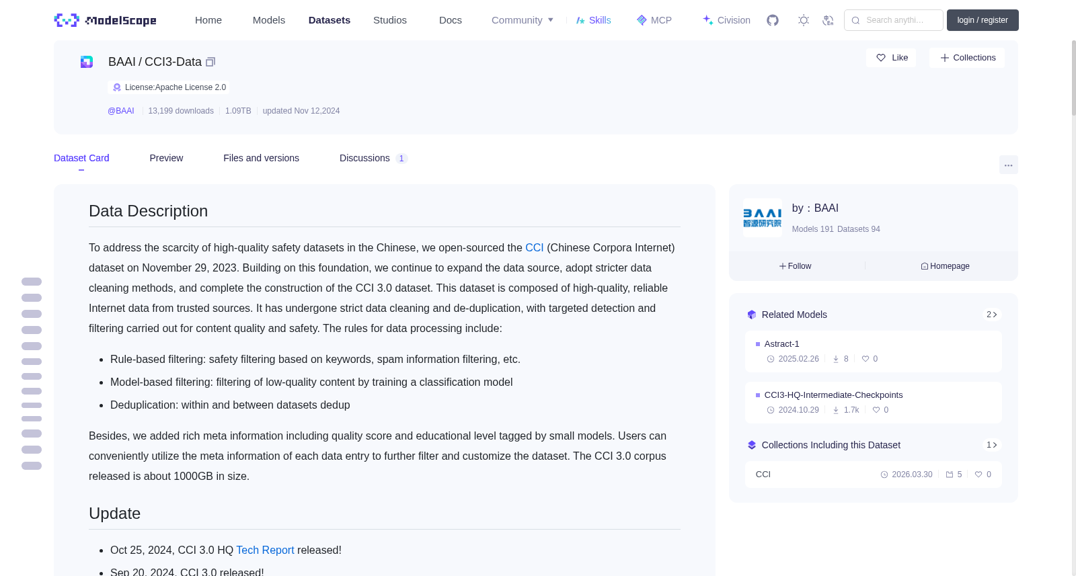Click CCI collection date "2026.03.30"

coord(912,475)
